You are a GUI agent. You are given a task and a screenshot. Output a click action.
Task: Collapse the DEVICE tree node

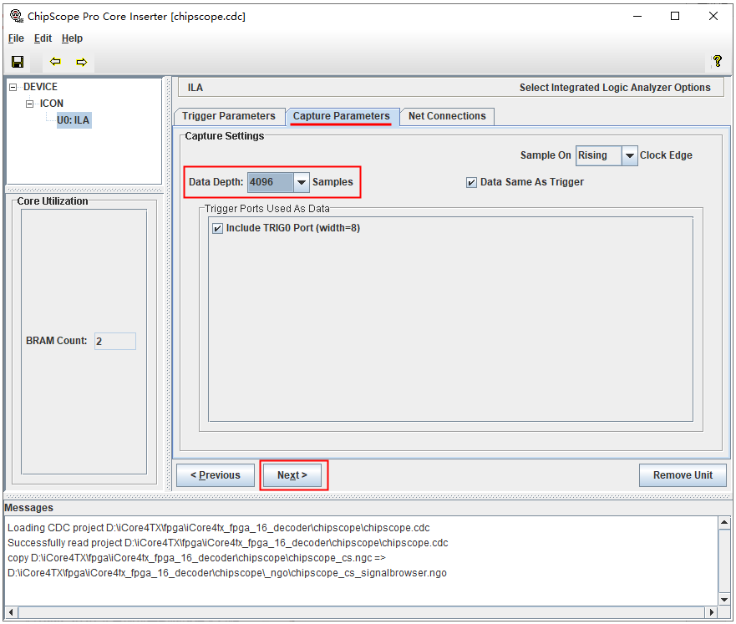13,87
